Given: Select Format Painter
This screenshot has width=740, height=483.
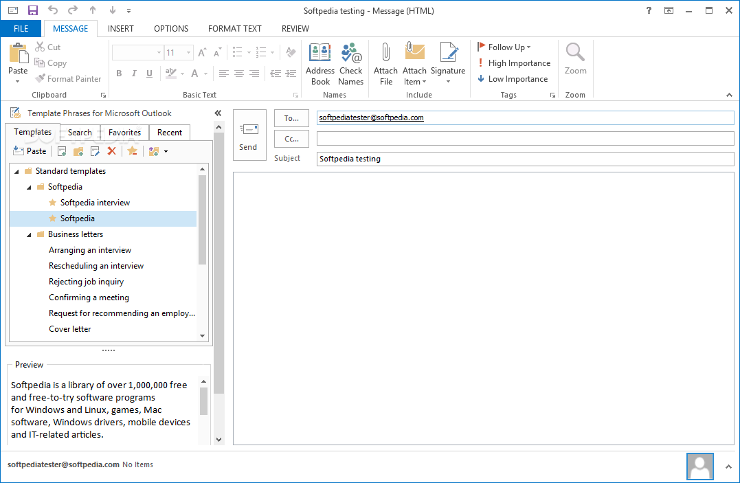Looking at the screenshot, I should tap(69, 79).
